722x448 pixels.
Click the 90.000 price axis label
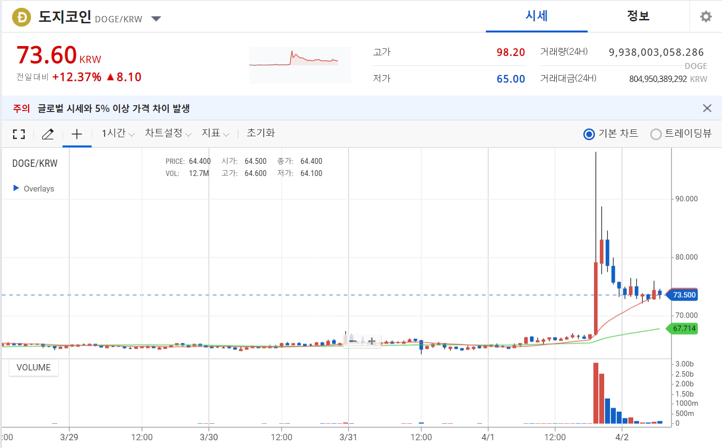[687, 199]
